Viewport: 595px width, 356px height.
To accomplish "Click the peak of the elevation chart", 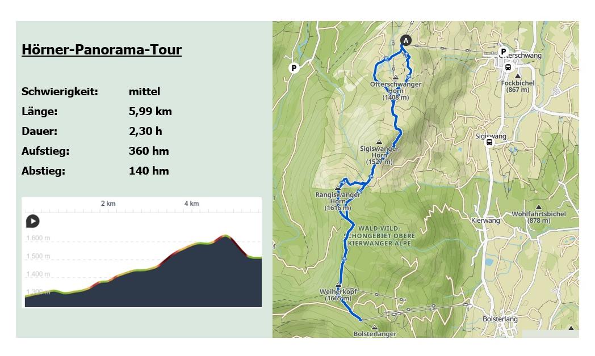I will [225, 236].
